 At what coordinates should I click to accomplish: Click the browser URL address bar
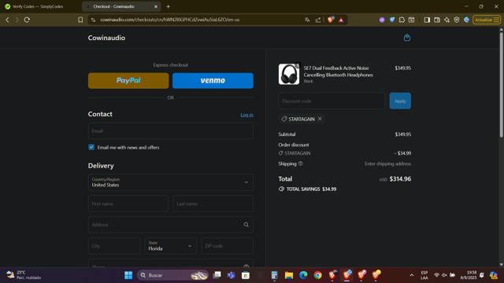coord(170,20)
